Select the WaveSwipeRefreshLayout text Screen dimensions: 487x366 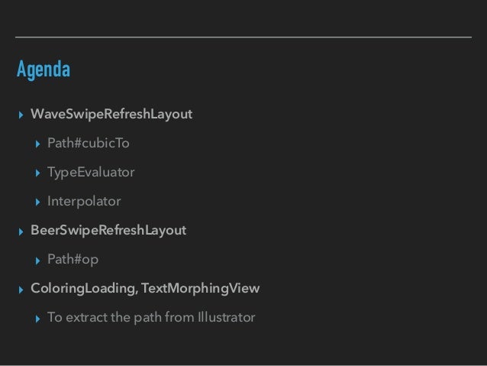[111, 114]
